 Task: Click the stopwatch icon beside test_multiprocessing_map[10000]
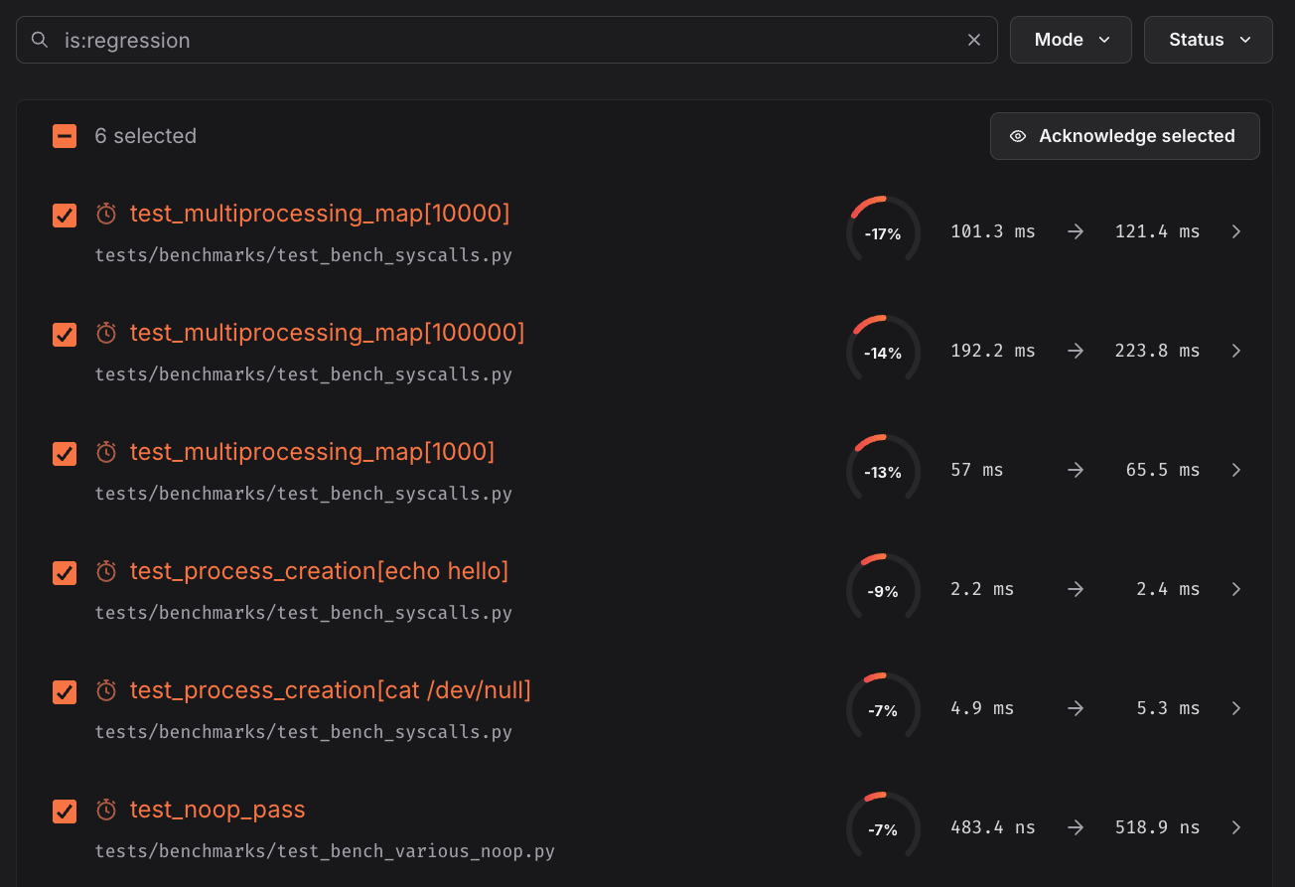coord(106,213)
